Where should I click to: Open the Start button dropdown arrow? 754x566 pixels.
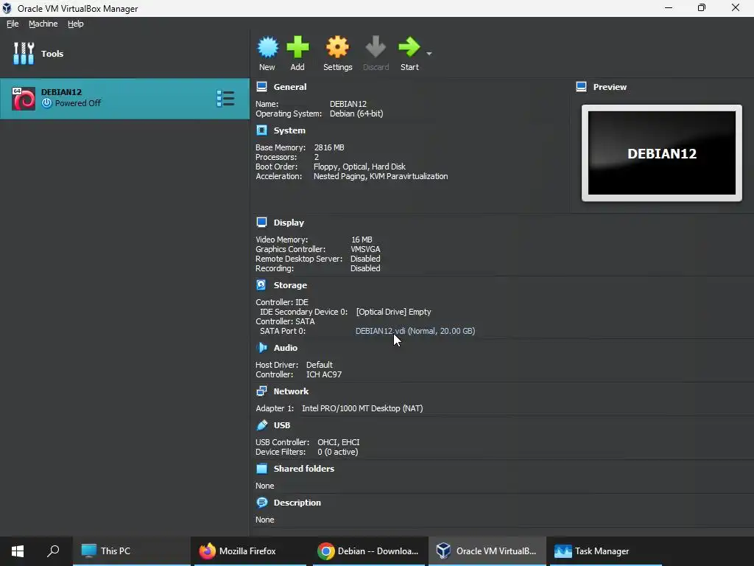click(x=429, y=53)
